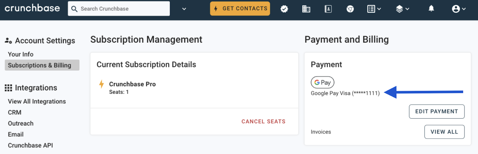Expand the search options chevron
This screenshot has height=154, width=478.
click(x=184, y=9)
